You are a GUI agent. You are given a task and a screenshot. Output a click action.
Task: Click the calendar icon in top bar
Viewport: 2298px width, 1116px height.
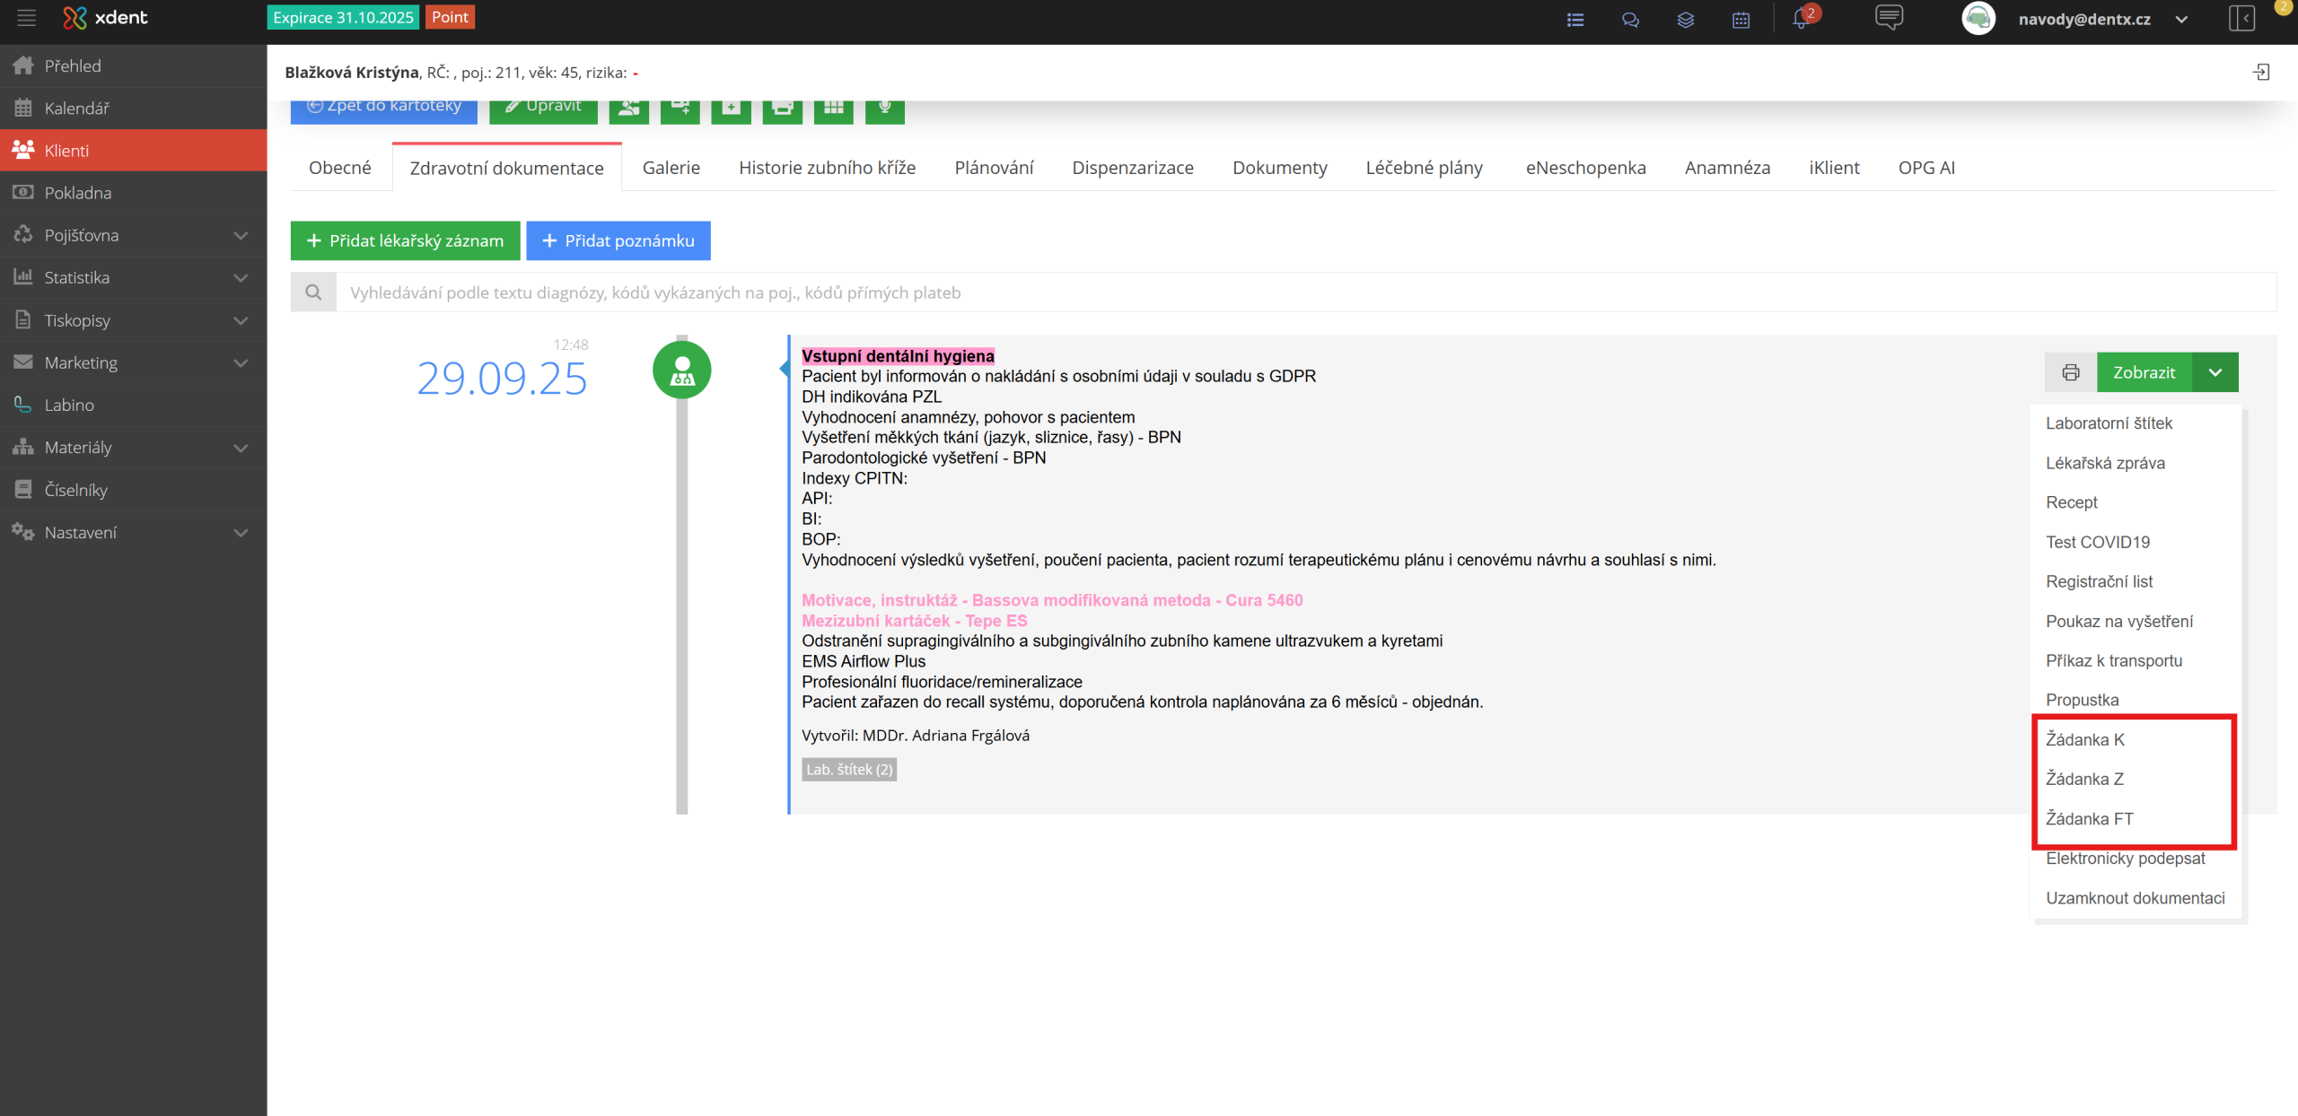1741,20
